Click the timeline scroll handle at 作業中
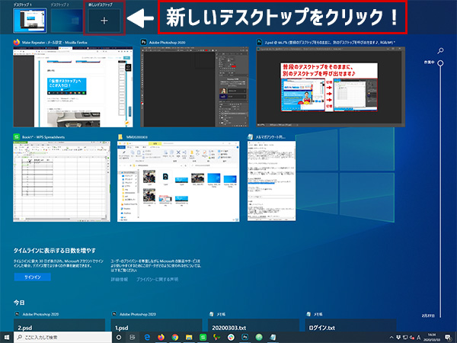Screen dimensions: 457x343 pyautogui.click(x=440, y=63)
